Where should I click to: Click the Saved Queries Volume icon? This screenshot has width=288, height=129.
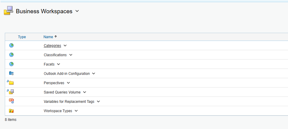pyautogui.click(x=11, y=92)
